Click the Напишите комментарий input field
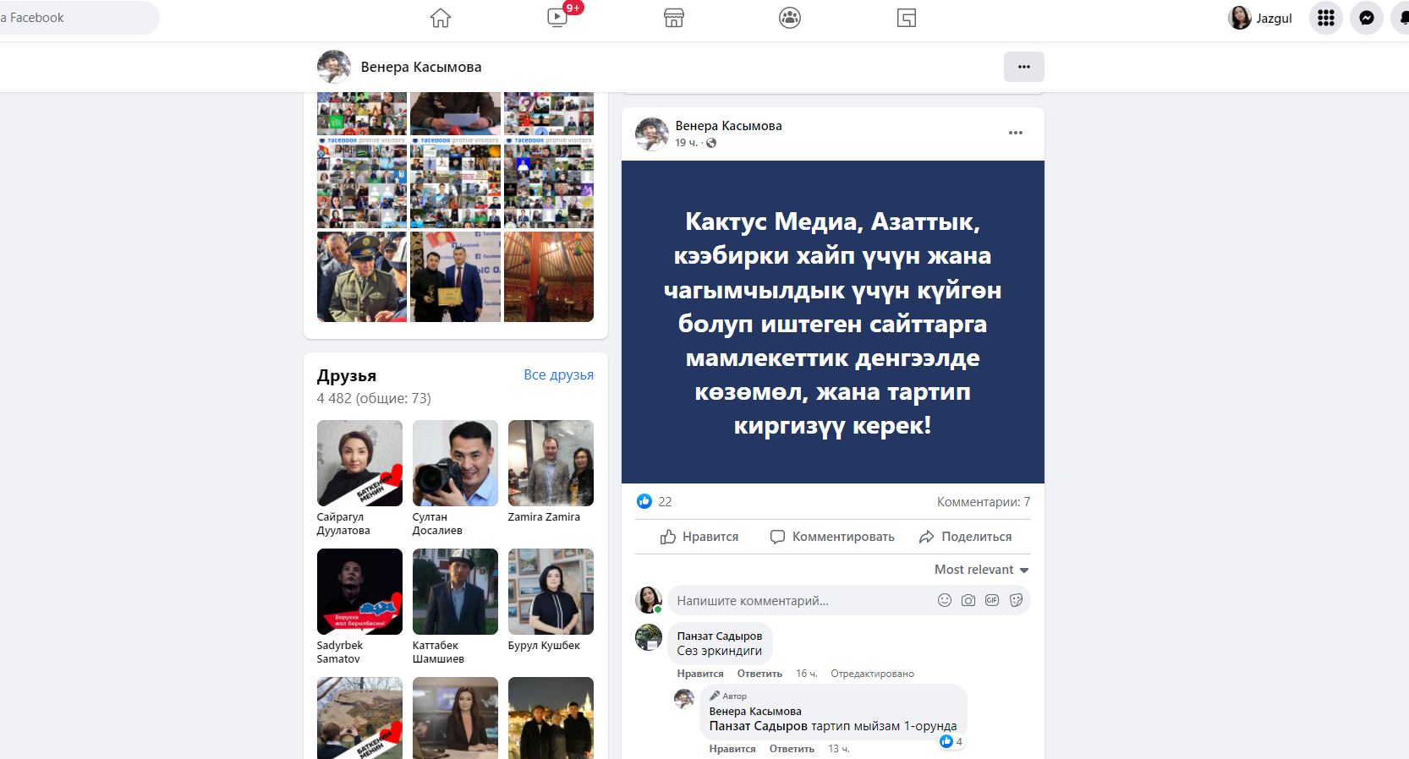The height and width of the screenshot is (759, 1409). (x=795, y=601)
